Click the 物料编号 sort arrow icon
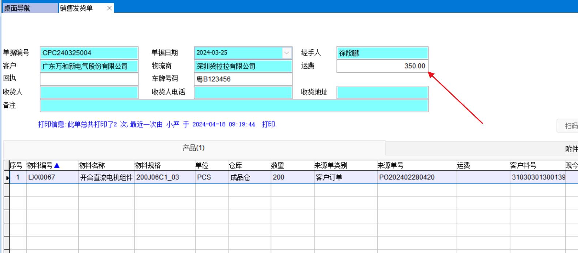The width and height of the screenshot is (578, 253). 57,166
